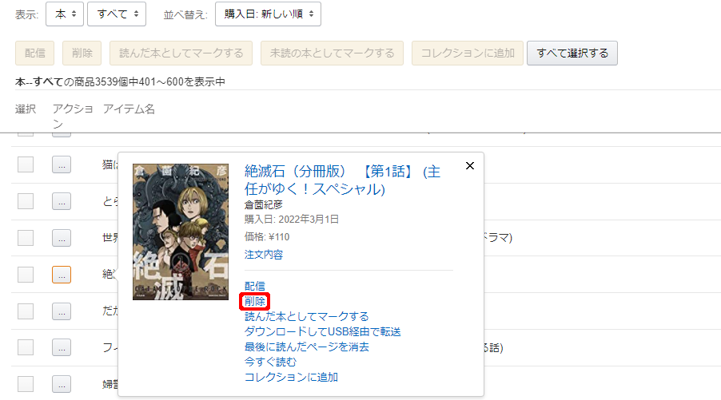The height and width of the screenshot is (400, 721).
Task: Click the top 配信 toolbar button
Action: [x=35, y=53]
